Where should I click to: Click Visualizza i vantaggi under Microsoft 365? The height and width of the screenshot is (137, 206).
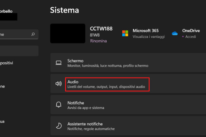[x=149, y=37]
